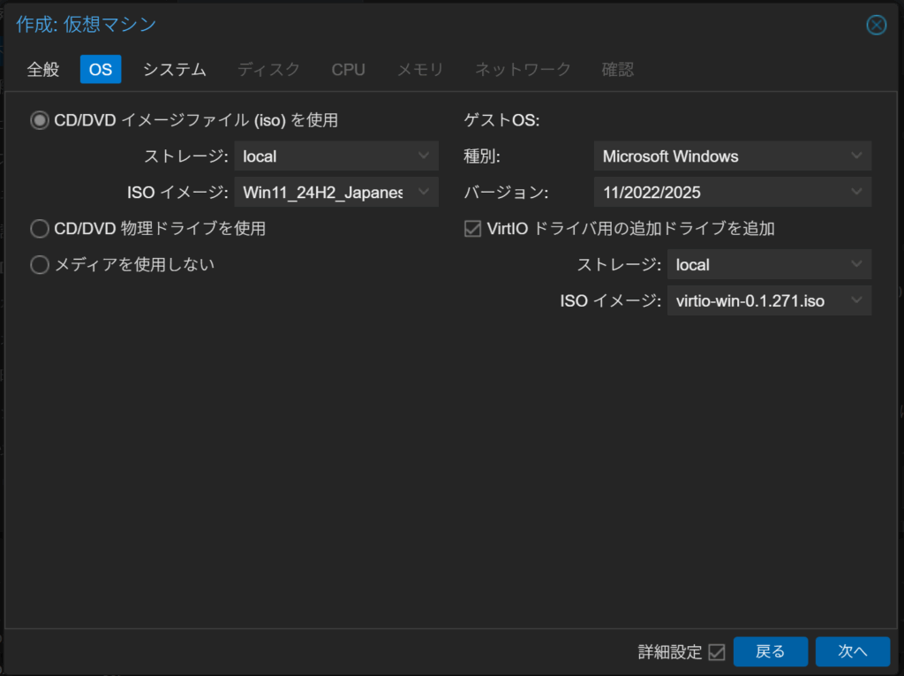
Task: Click the 戻る button
Action: tap(771, 651)
